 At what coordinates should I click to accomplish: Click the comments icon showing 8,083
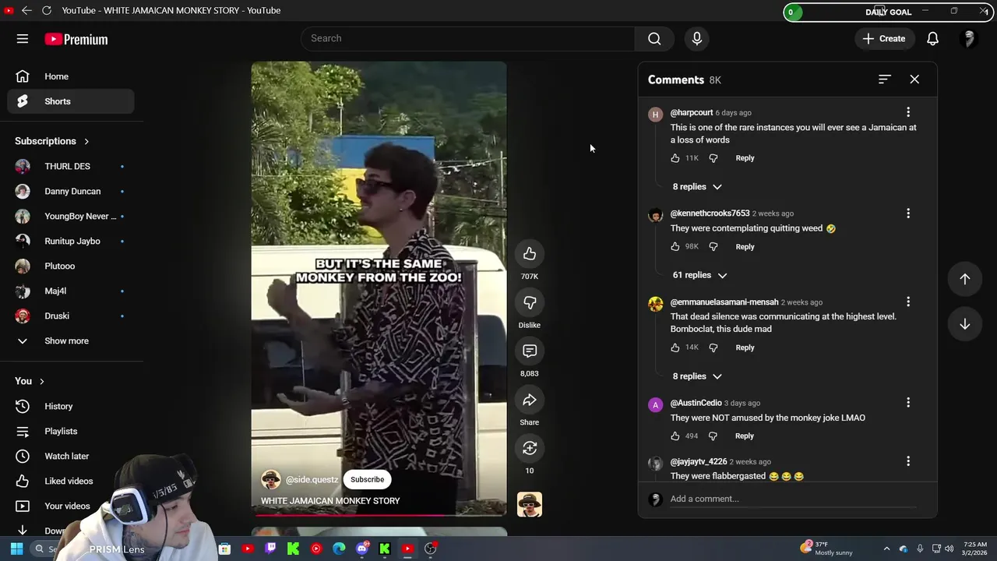[530, 351]
